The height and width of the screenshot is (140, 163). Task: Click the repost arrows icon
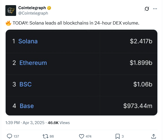(45, 136)
